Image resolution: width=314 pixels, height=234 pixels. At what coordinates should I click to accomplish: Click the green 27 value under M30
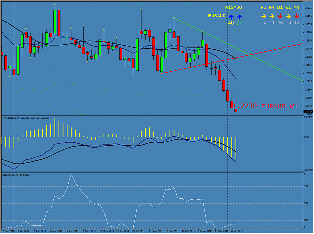click(239, 23)
